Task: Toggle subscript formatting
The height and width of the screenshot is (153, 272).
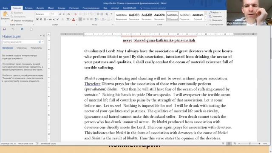Action: click(54, 19)
